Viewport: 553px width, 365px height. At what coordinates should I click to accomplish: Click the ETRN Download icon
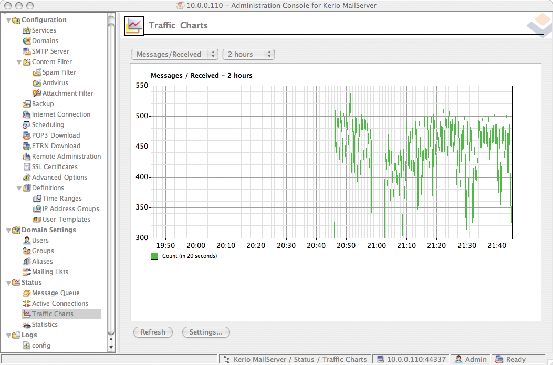pyautogui.click(x=26, y=146)
